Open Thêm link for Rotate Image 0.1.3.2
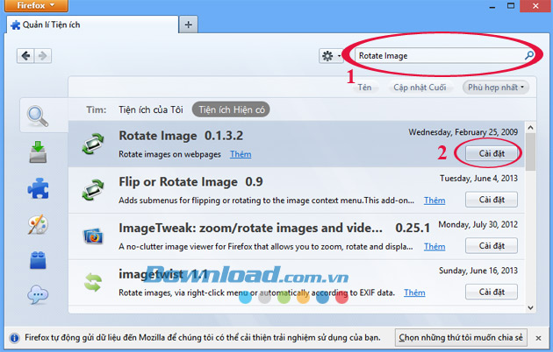 pos(241,154)
